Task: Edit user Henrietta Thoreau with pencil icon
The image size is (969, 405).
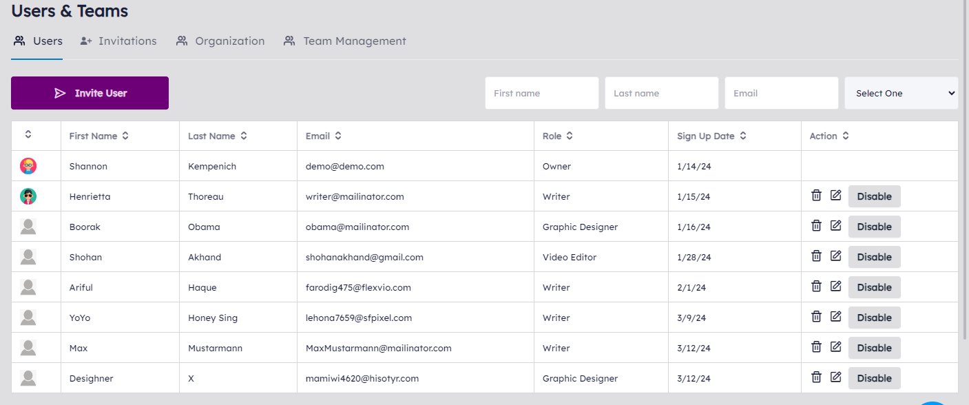Action: [836, 196]
